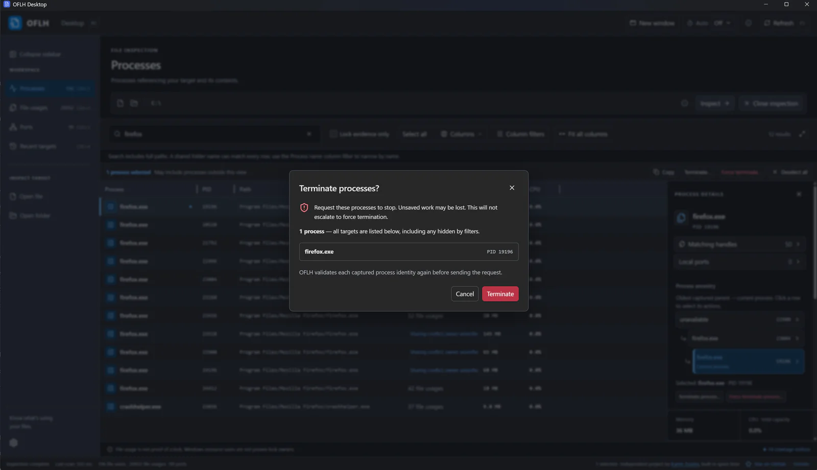Click the help icon left of Refresh
This screenshot has width=817, height=470.
749,23
